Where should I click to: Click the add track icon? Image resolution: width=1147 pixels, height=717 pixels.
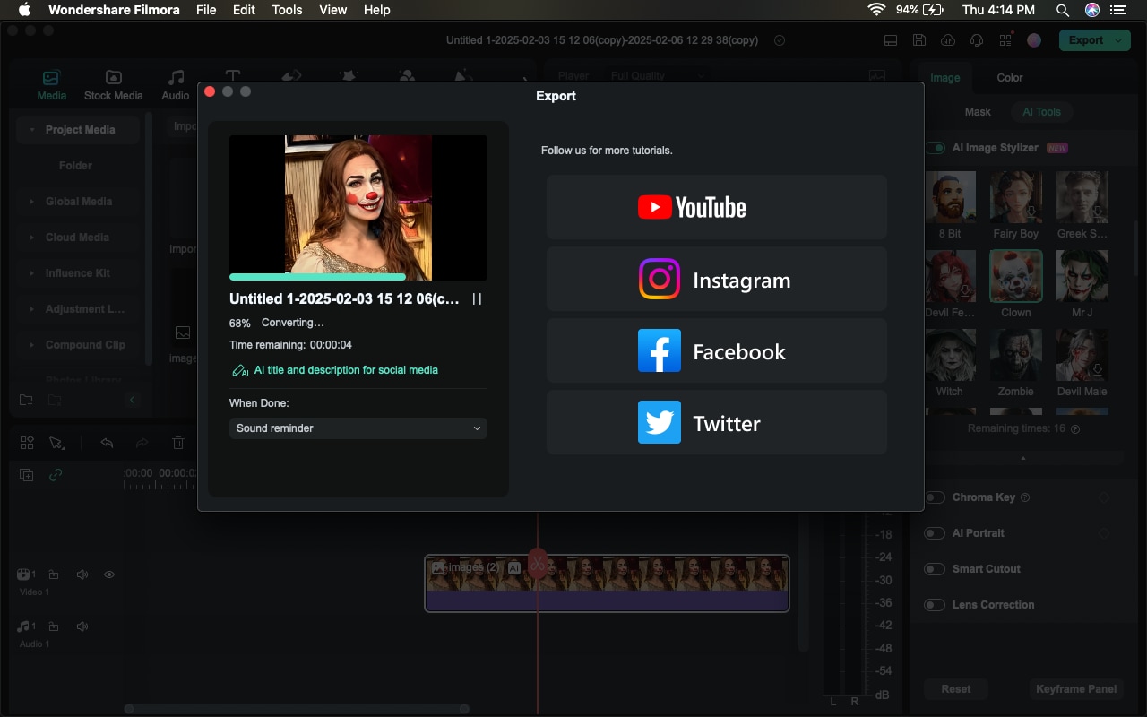tap(27, 475)
